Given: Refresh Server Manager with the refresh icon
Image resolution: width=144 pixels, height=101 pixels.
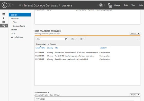Looking at the screenshot, I should click(101, 5).
